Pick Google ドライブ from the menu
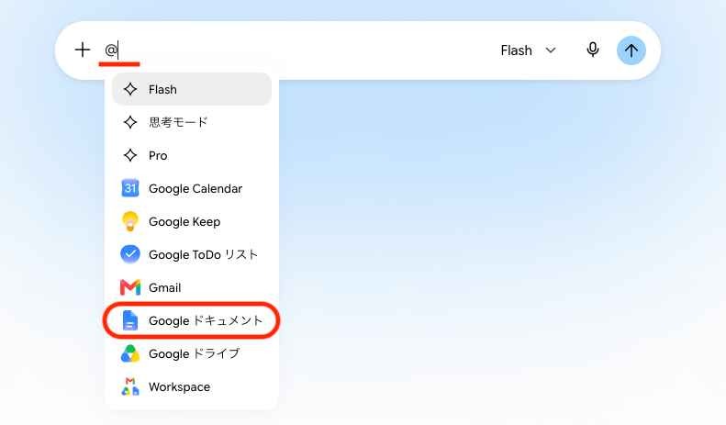Screen dimensions: 726x425 192,353
